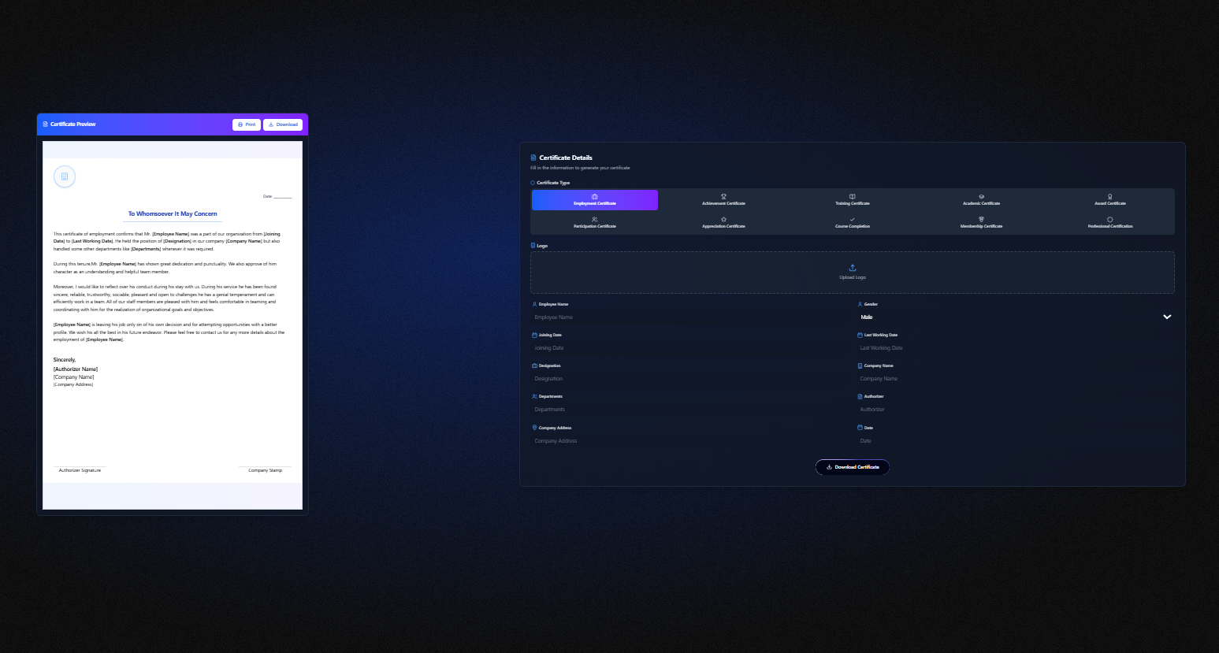This screenshot has width=1219, height=653.
Task: Click the open book icon for Training Certificate
Action: tap(852, 196)
